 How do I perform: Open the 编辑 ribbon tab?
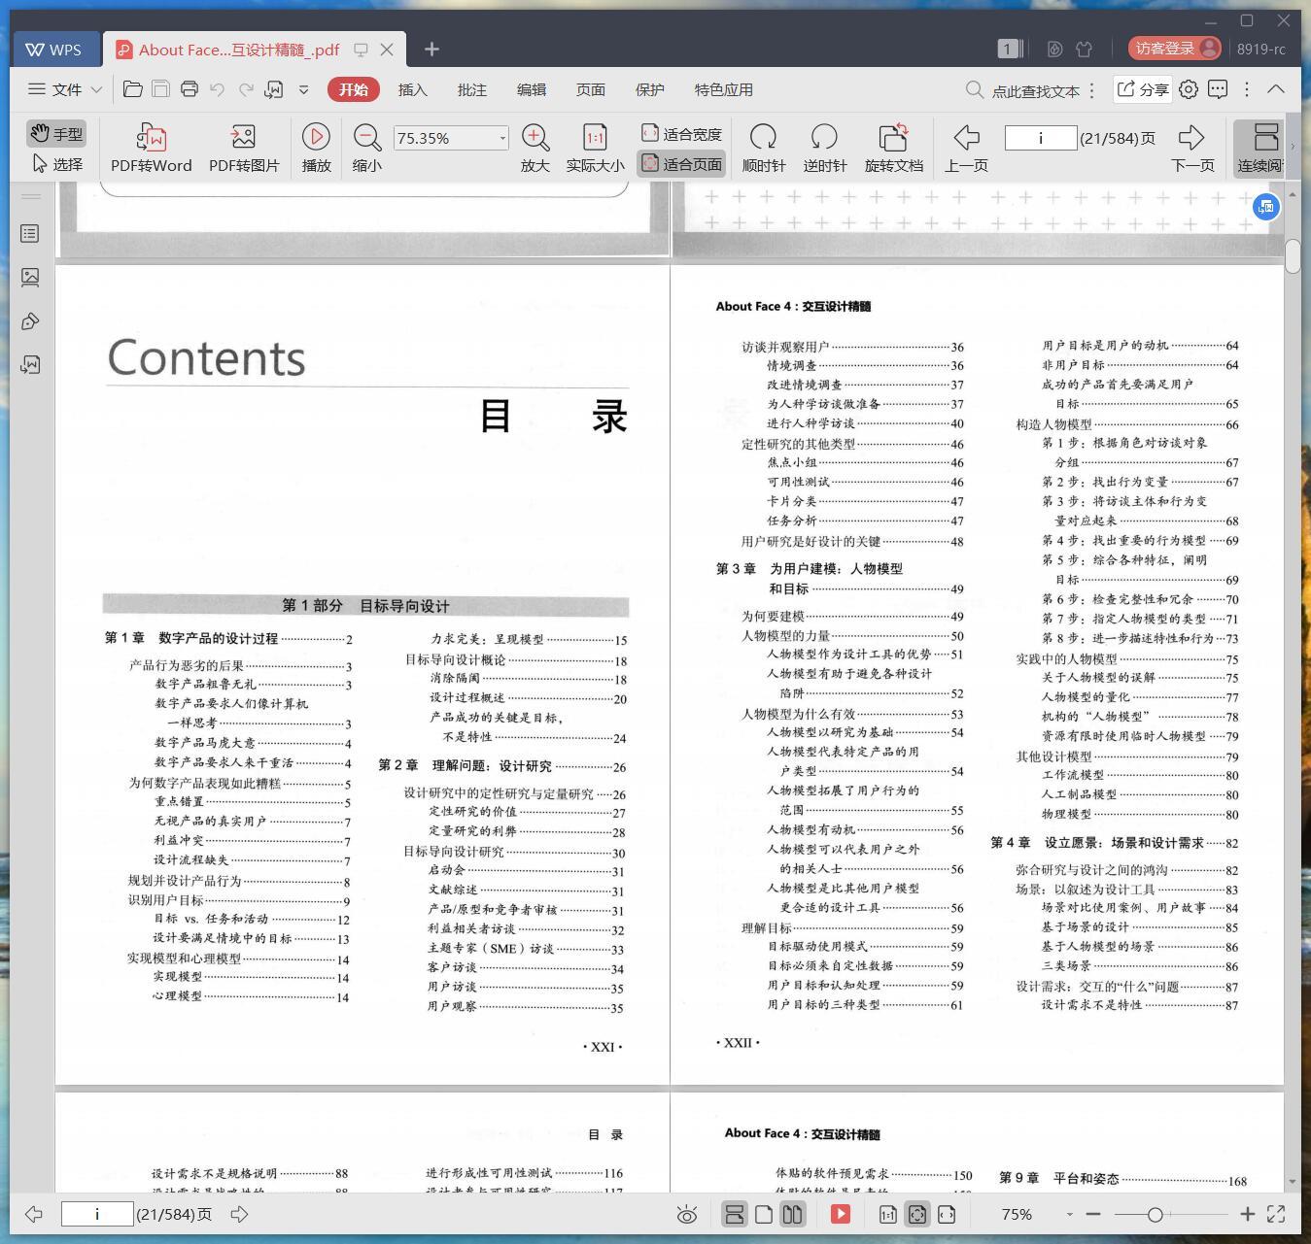pyautogui.click(x=531, y=89)
